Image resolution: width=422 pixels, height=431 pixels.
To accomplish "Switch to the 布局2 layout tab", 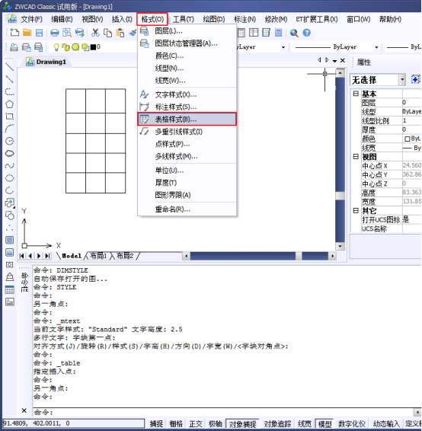I will click(x=125, y=256).
